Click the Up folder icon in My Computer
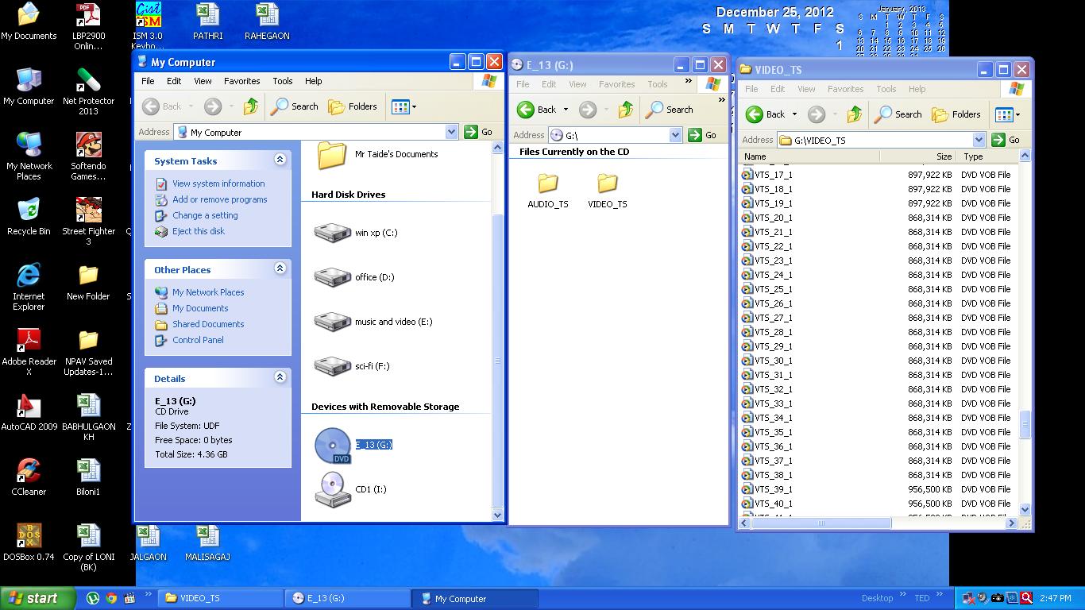Viewport: 1085px width, 610px height. [x=251, y=106]
